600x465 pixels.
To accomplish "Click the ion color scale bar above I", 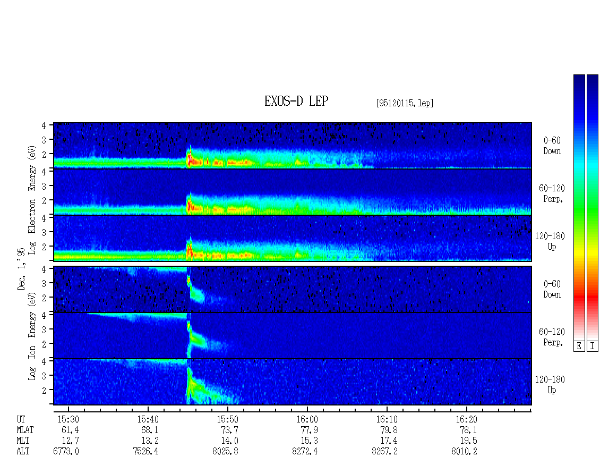I will click(x=593, y=207).
